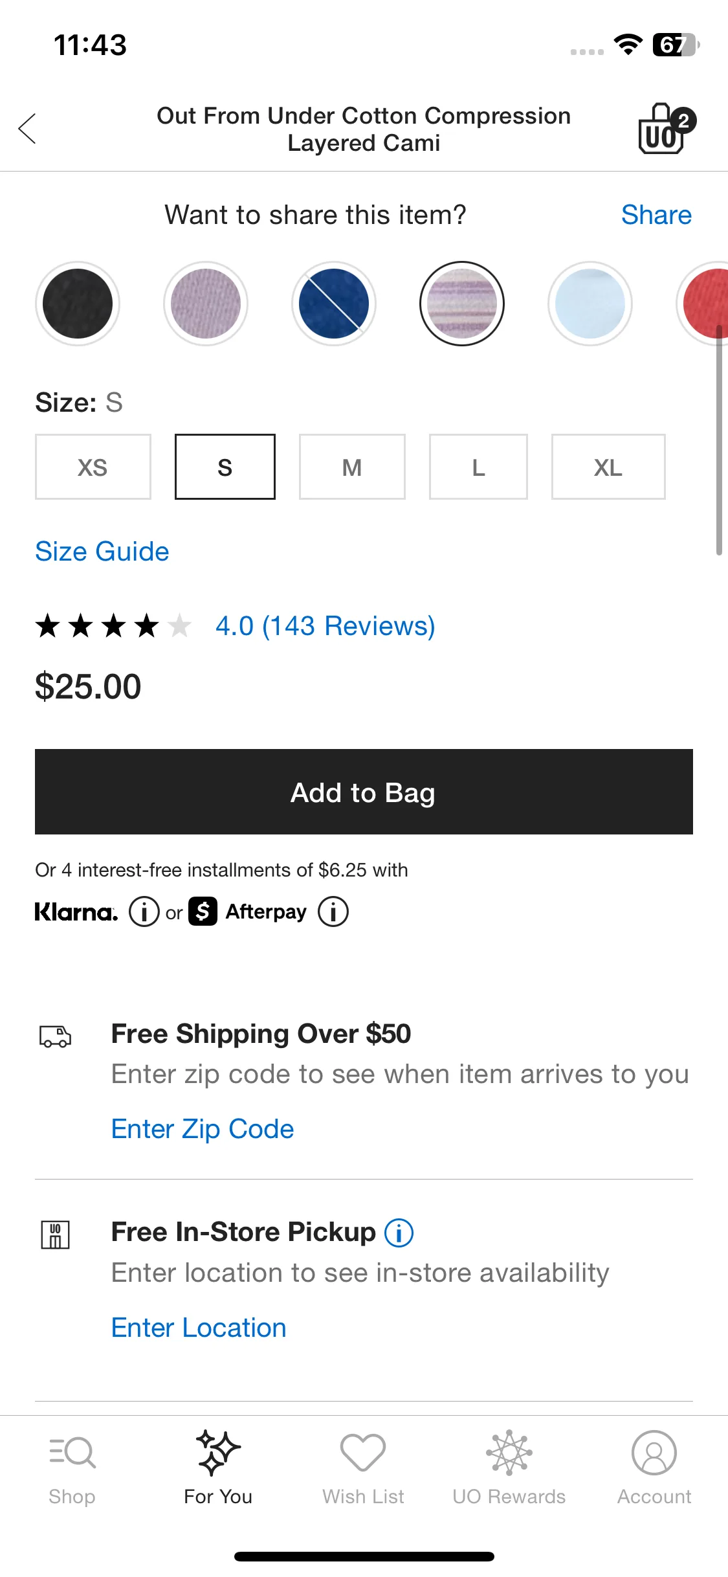This screenshot has height=1577, width=728.
Task: Select size XS
Action: pos(93,467)
